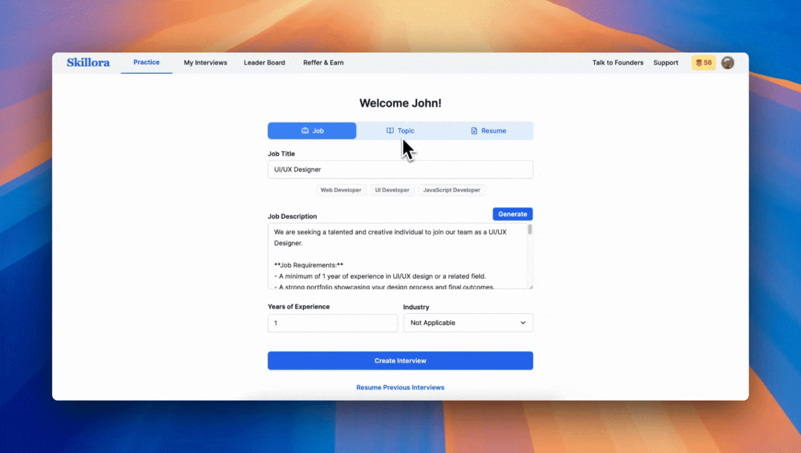Image resolution: width=801 pixels, height=453 pixels.
Task: Click the document icon beside Resume
Action: click(474, 130)
